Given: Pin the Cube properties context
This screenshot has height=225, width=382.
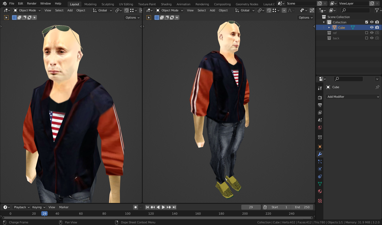Looking at the screenshot, I should (x=377, y=87).
